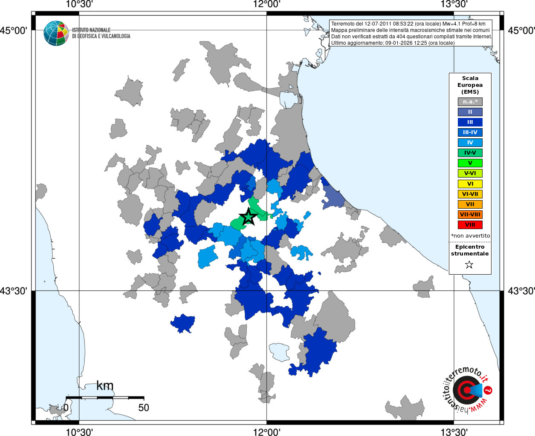Select the II intensity legend swatch

point(470,112)
